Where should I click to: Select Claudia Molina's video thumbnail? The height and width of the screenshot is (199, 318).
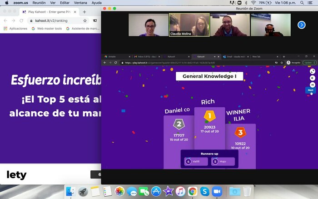189,25
